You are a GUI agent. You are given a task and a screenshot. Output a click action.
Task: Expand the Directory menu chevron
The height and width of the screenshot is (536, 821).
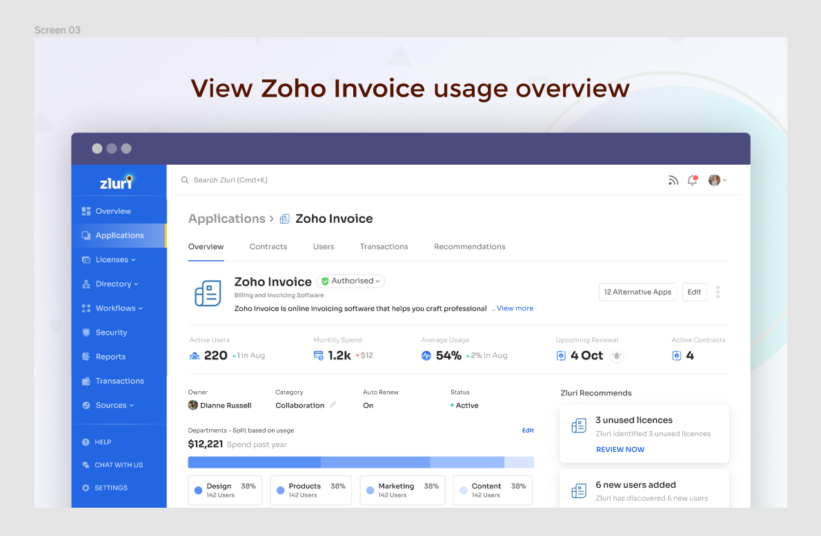[136, 284]
